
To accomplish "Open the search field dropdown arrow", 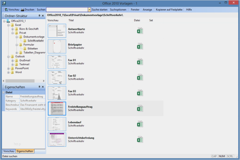I will click(x=89, y=10).
